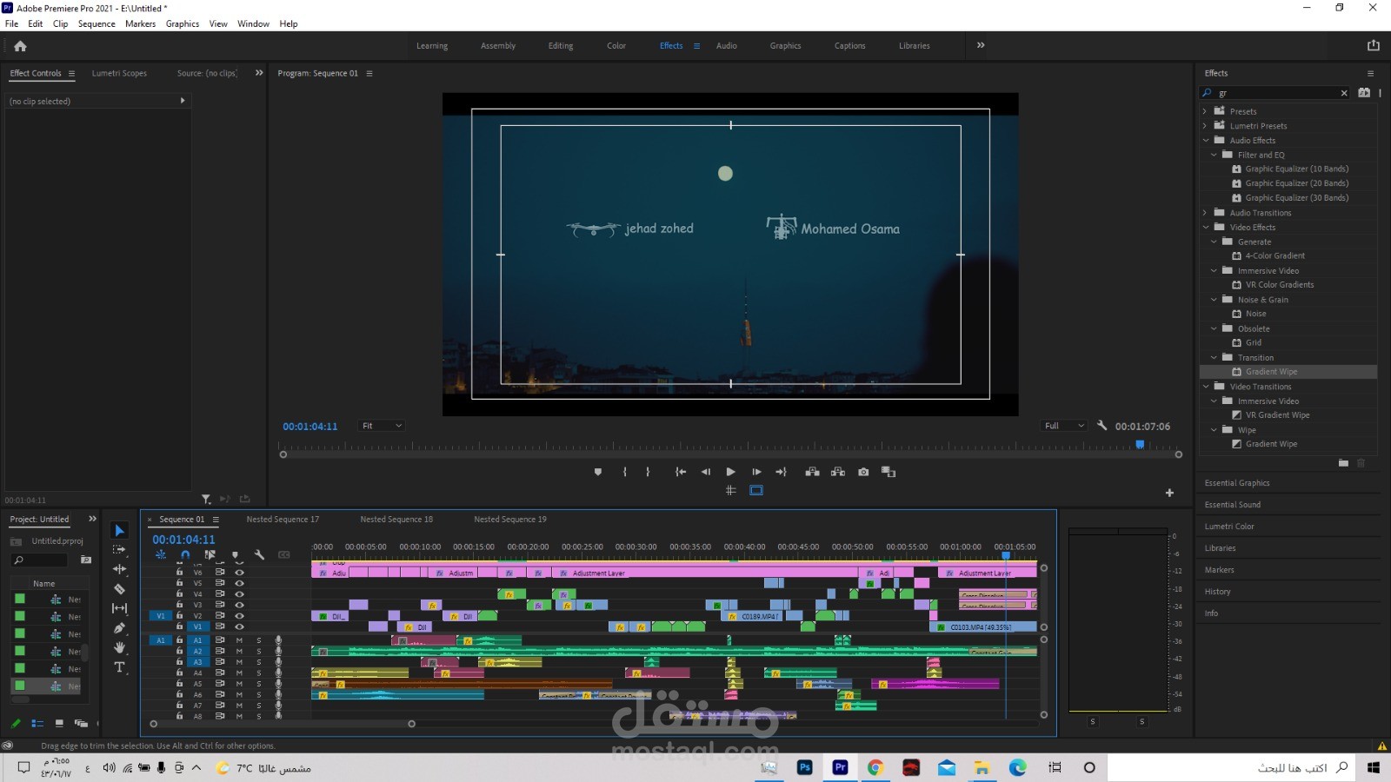Open Comparison View in Program monitor
Screen dimensions: 1391x782
[889, 472]
